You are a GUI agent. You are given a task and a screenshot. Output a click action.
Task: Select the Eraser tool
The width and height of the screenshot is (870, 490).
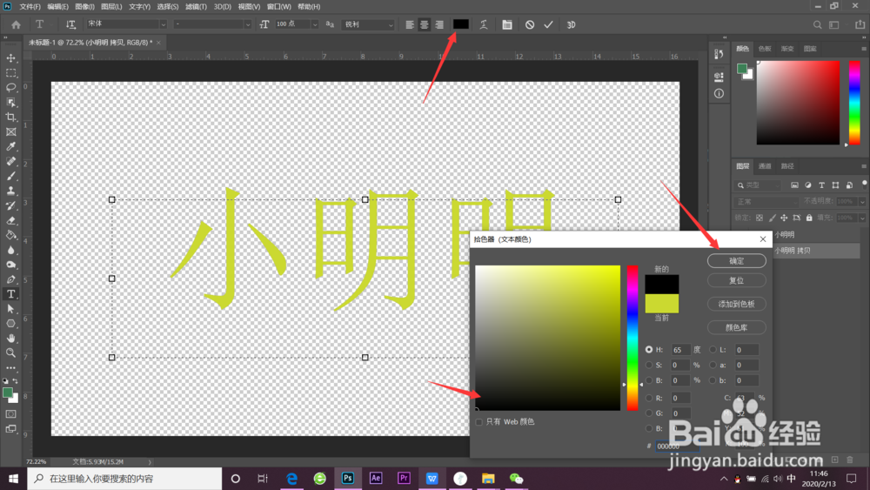[x=10, y=220]
